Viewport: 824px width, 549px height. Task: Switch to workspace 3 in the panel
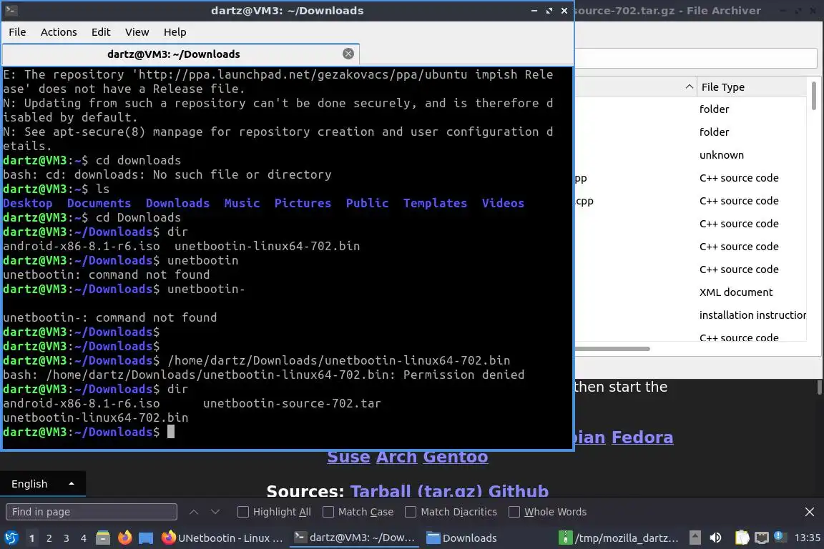(67, 538)
